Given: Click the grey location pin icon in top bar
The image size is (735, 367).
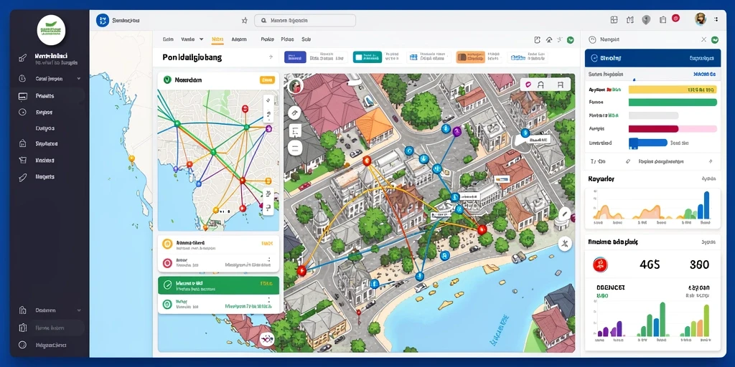Looking at the screenshot, I should tap(646, 19).
